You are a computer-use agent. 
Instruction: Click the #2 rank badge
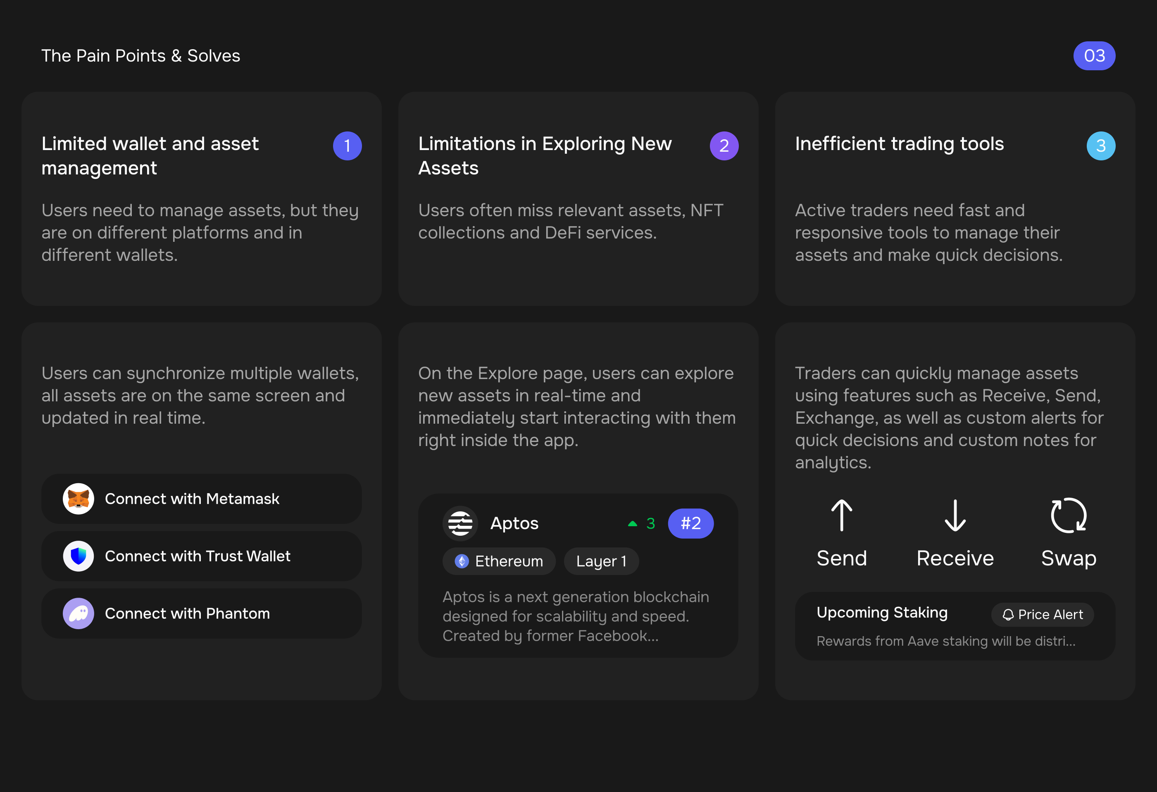(x=690, y=523)
